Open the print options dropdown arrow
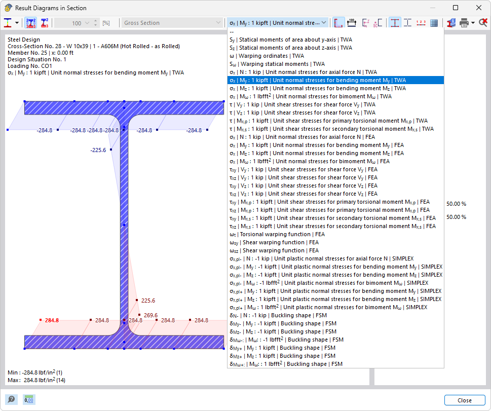This screenshot has width=491, height=411. click(x=473, y=23)
